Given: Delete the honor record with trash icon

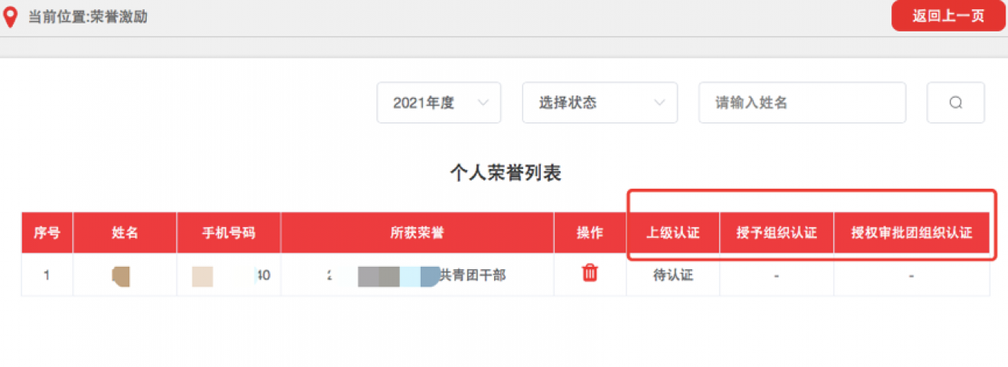Looking at the screenshot, I should 590,273.
